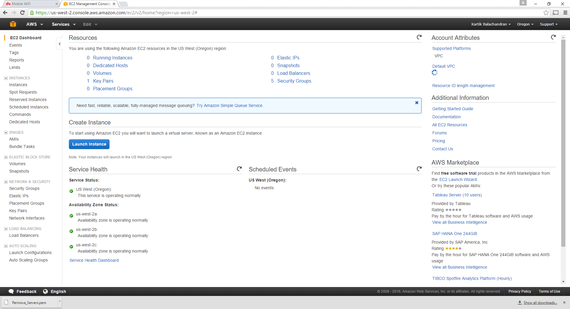Open the Getting Started Guide link
570x309 pixels.
[x=452, y=109]
